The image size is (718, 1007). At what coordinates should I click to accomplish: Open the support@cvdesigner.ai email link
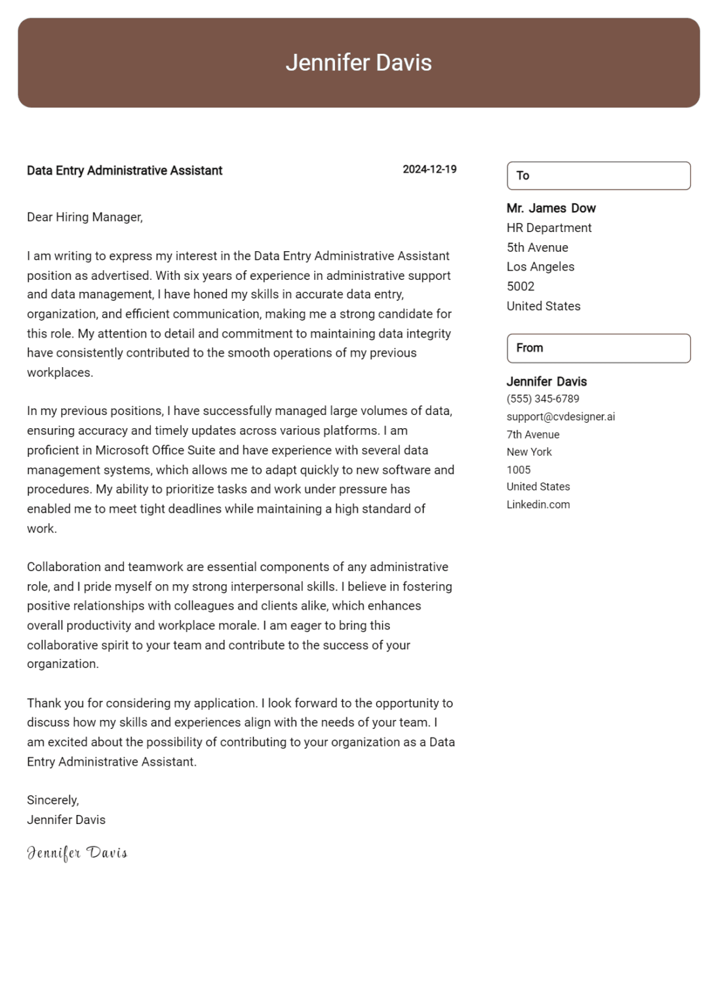[561, 417]
